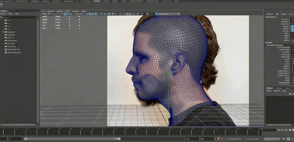Screen dimensions: 294x142
Task: Click the blue cube icon beside viewport dropdown
Action: (x=157, y=14)
